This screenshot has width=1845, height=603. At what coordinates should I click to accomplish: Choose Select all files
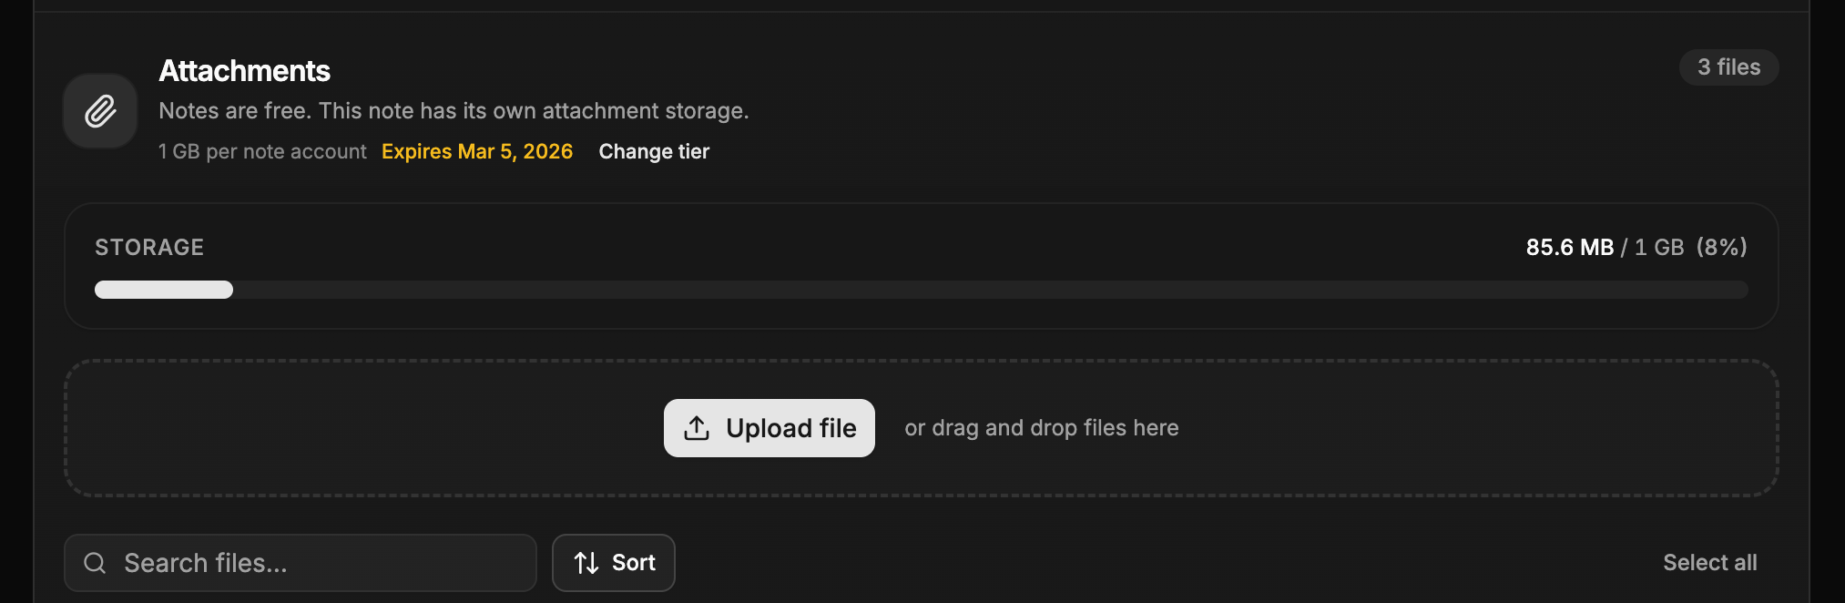click(1709, 563)
